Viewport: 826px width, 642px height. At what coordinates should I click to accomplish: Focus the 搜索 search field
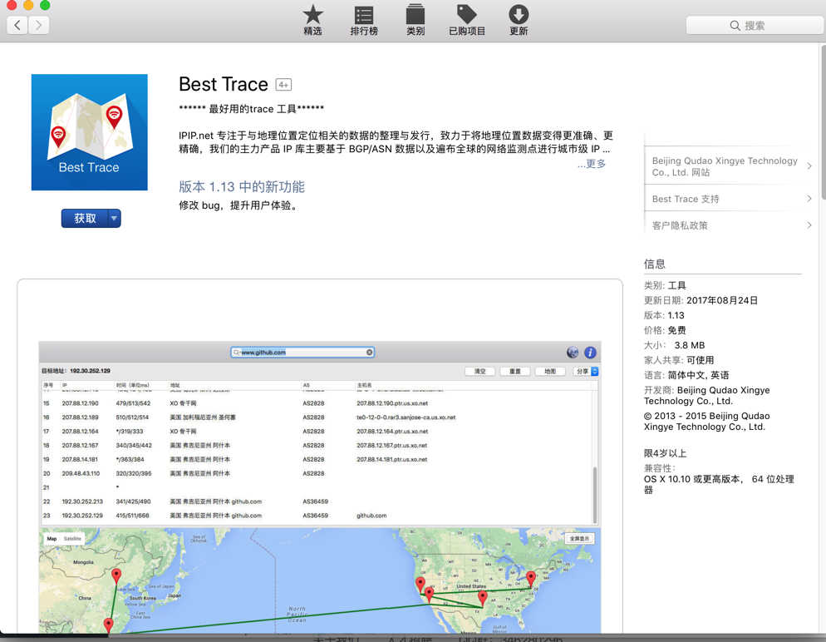[755, 25]
